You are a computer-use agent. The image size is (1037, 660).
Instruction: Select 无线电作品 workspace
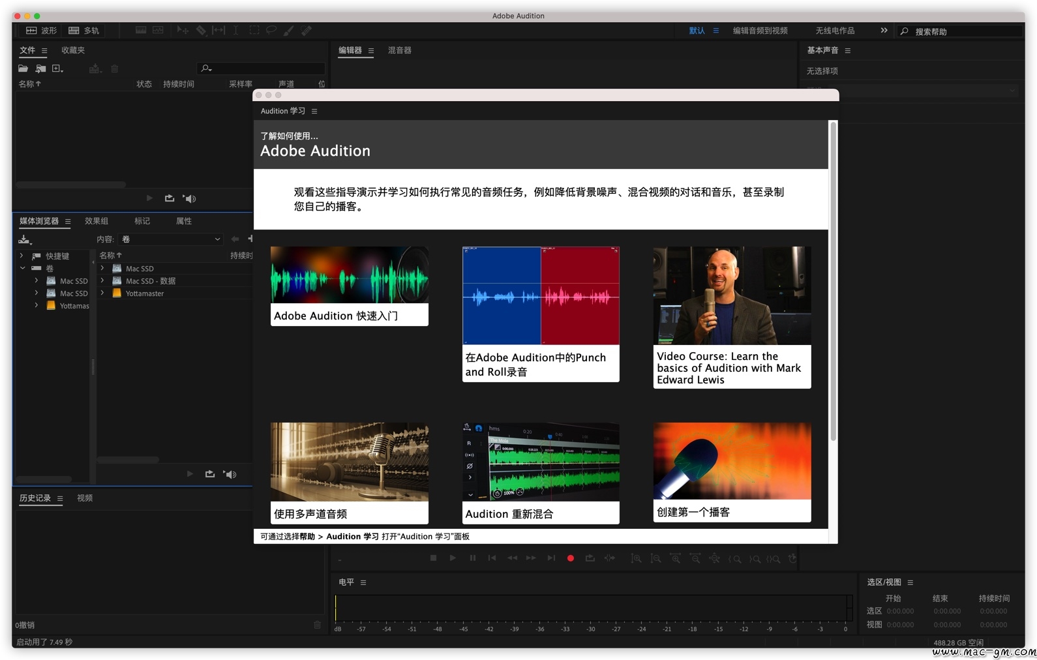pyautogui.click(x=835, y=31)
